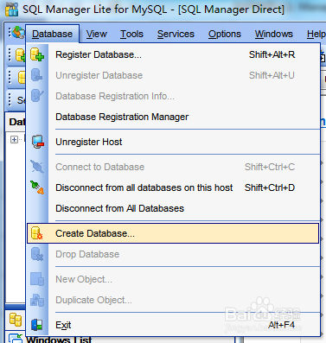
Task: Open the View menu
Action: click(x=97, y=34)
